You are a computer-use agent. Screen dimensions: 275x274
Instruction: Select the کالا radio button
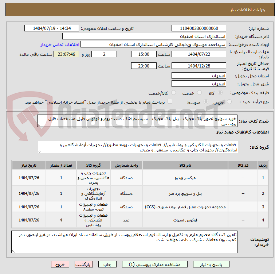(220, 93)
